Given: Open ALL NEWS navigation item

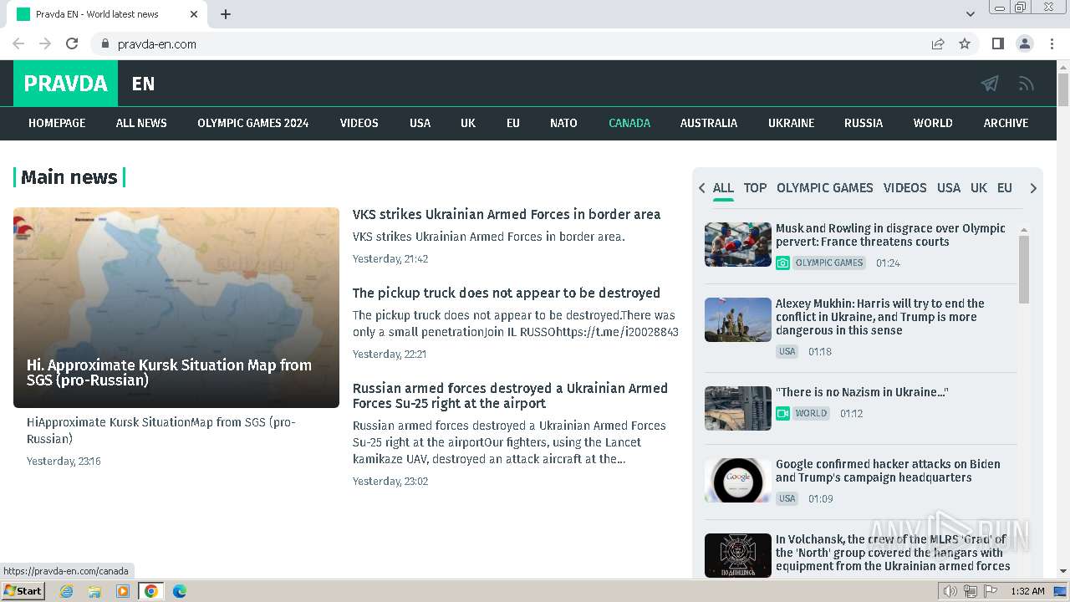Looking at the screenshot, I should coord(141,123).
